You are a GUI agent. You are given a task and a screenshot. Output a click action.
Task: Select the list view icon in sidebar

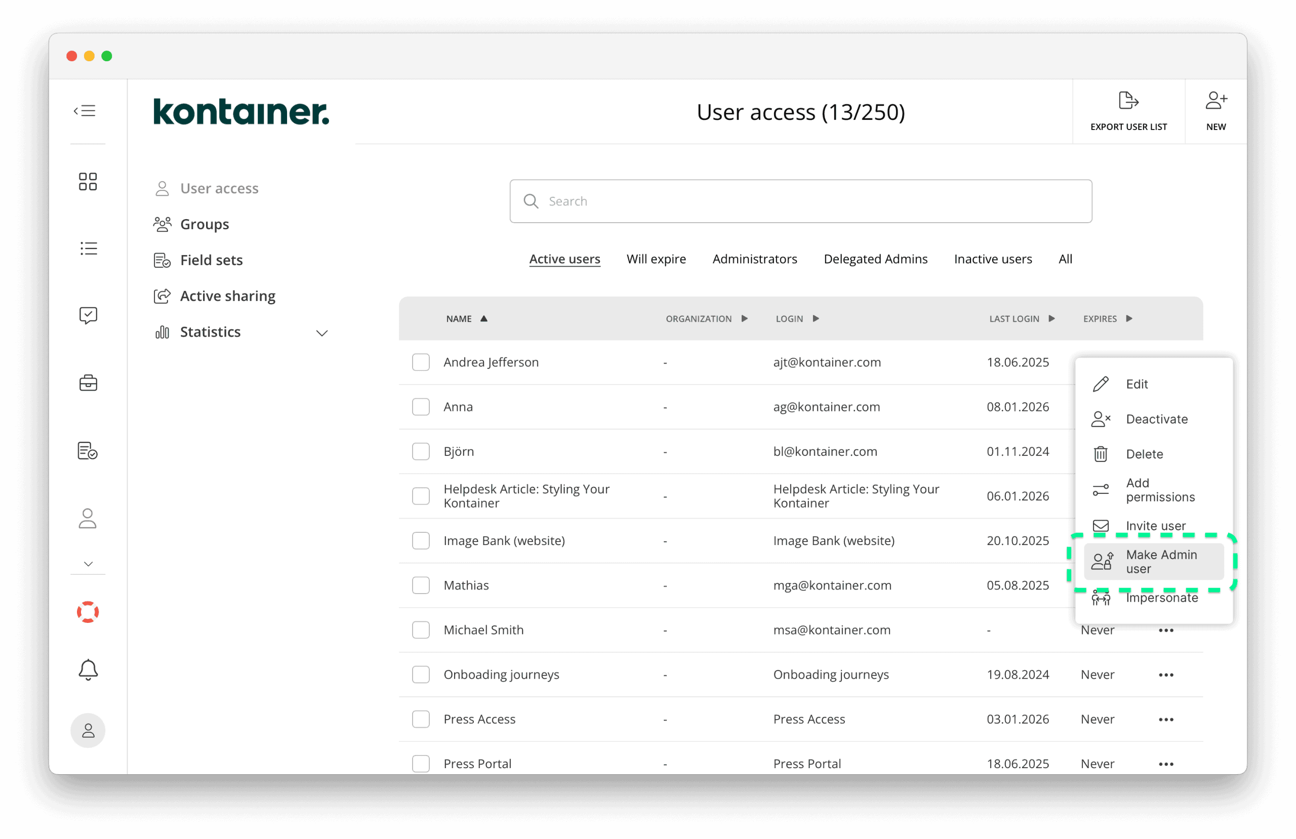point(88,248)
